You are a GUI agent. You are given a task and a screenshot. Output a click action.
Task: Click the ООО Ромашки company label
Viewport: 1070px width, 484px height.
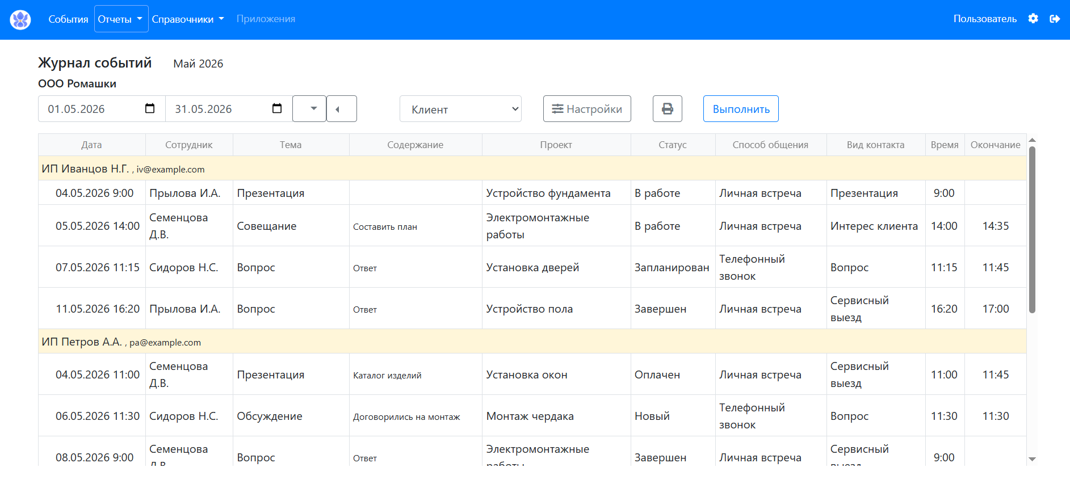click(77, 83)
